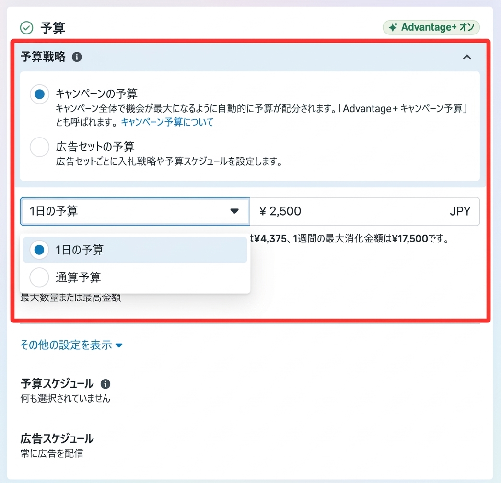Click the 常に広告を配信 text

(x=52, y=453)
